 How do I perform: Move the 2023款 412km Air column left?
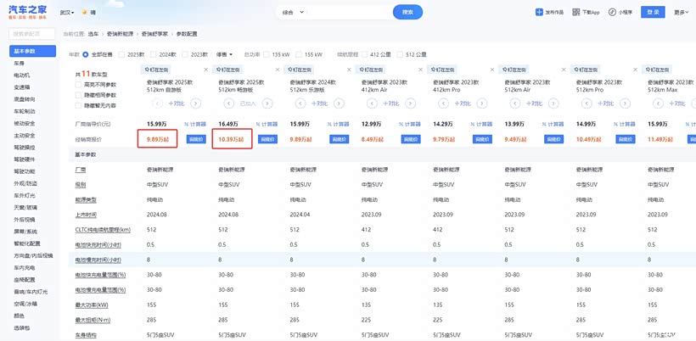point(372,103)
